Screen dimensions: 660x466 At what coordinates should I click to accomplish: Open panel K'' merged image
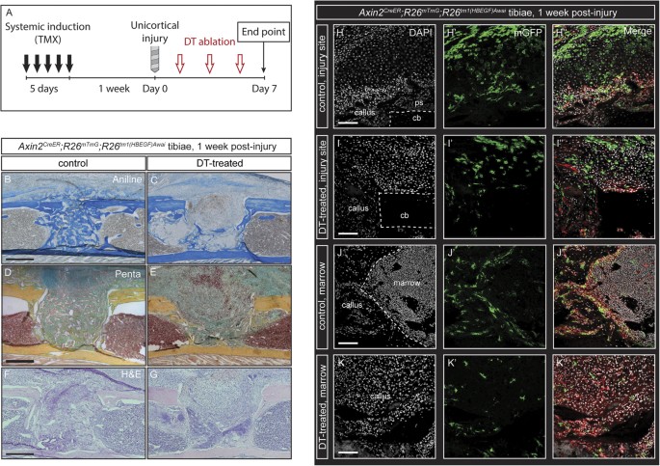(604, 406)
